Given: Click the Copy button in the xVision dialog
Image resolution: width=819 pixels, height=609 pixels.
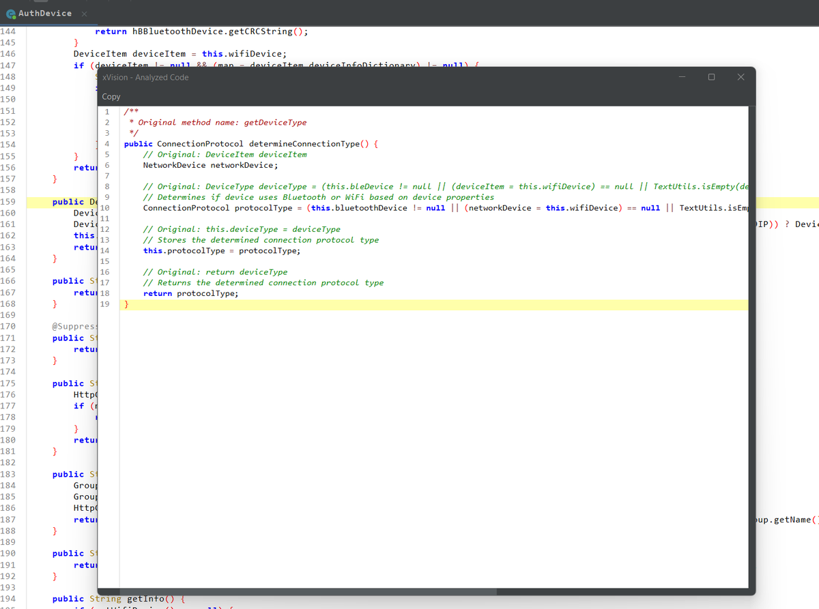Looking at the screenshot, I should pos(111,96).
